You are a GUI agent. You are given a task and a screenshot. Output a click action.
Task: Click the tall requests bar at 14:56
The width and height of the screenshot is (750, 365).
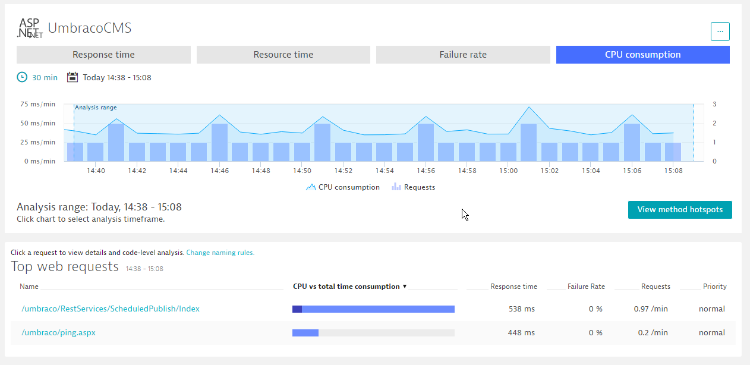pyautogui.click(x=426, y=142)
